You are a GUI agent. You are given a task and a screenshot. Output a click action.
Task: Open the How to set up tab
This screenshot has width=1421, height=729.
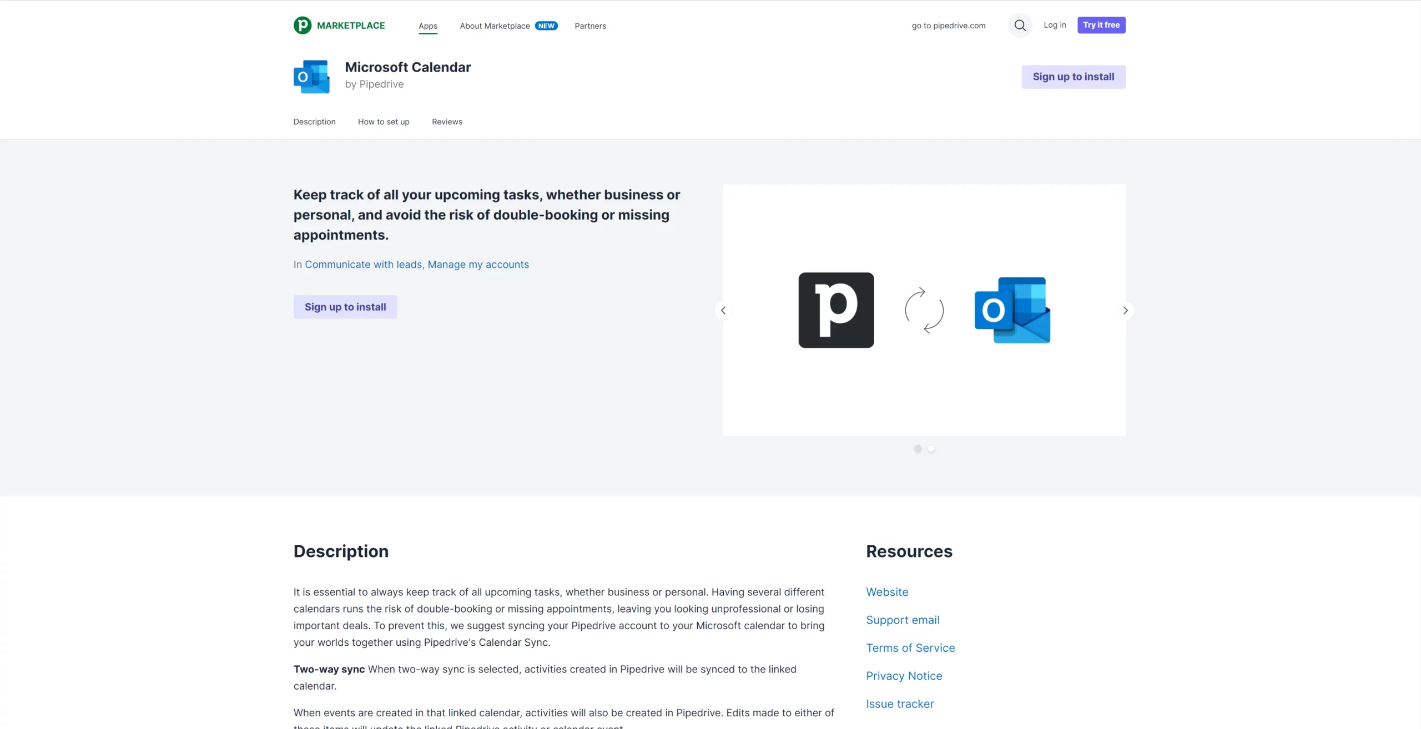[x=384, y=121]
